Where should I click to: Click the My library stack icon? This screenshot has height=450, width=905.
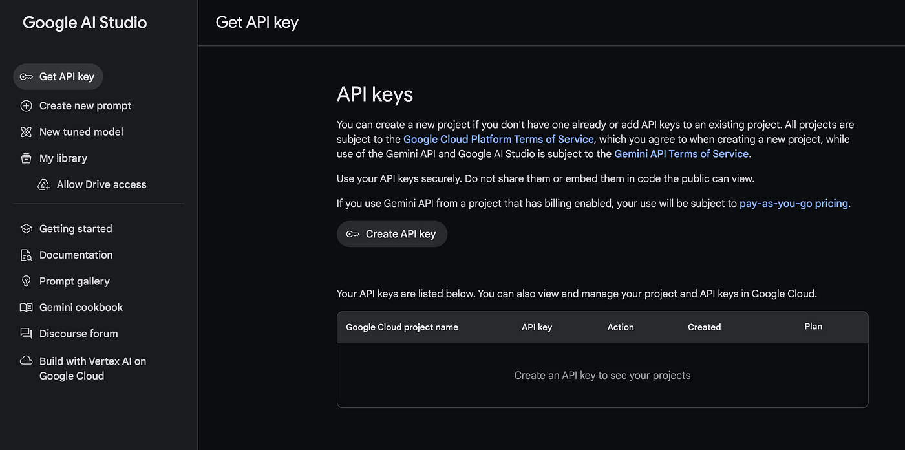coord(26,158)
